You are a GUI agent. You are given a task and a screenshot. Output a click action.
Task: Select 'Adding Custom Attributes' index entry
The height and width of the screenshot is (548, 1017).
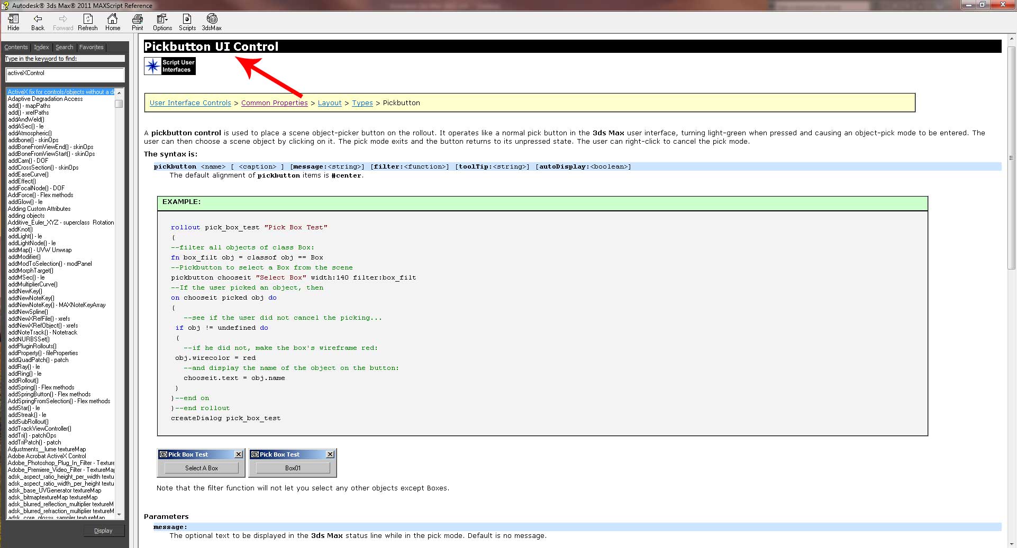39,209
